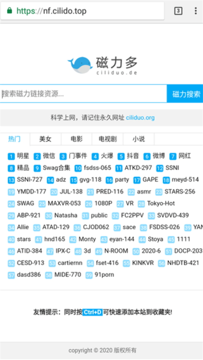The image size is (203, 360).
Task: Click the blue whale logo
Action: point(80,65)
